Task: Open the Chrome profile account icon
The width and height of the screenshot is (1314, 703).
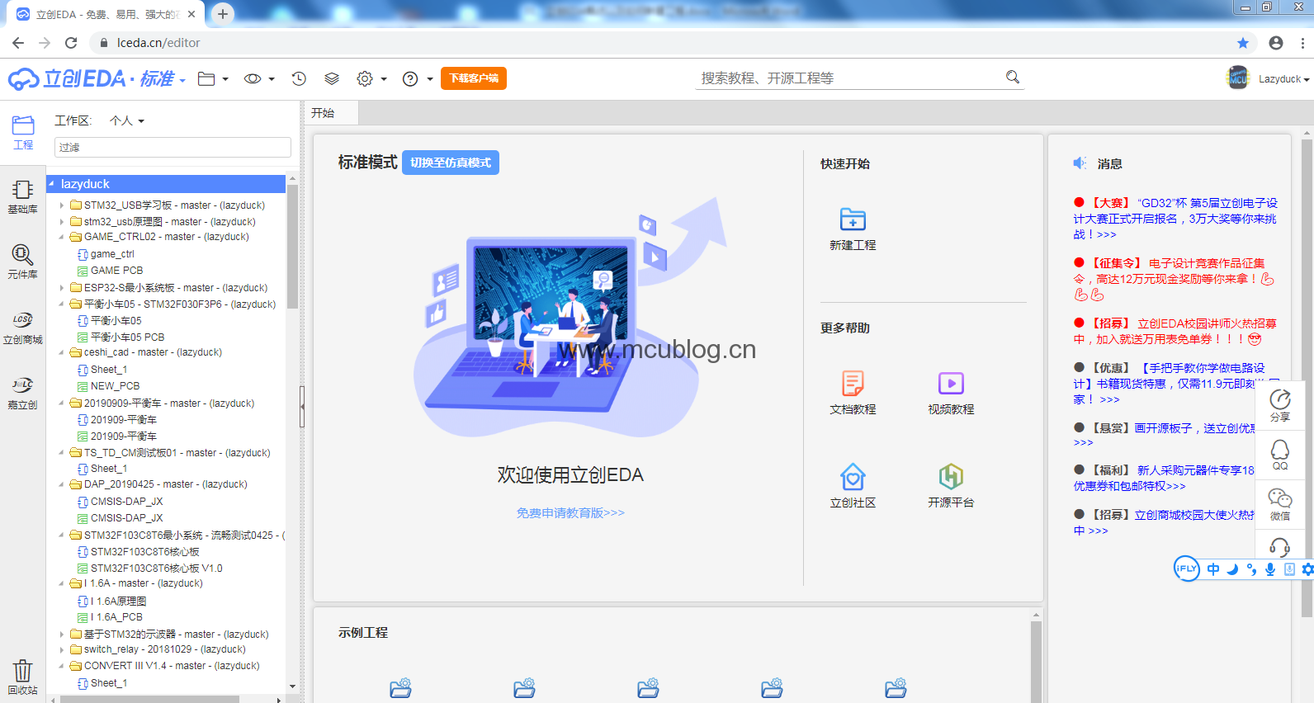Action: point(1276,43)
